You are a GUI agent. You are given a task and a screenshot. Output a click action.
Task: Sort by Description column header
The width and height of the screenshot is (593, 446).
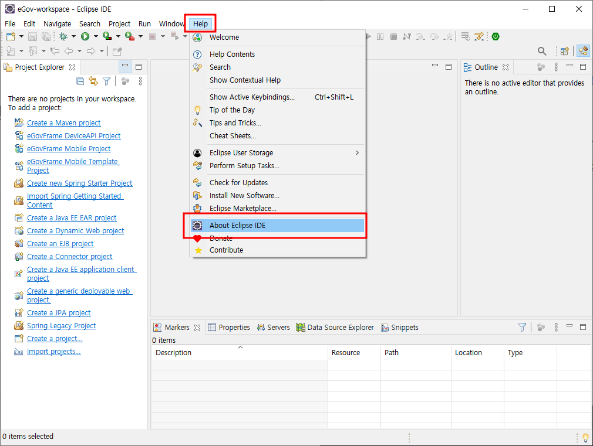(240, 353)
